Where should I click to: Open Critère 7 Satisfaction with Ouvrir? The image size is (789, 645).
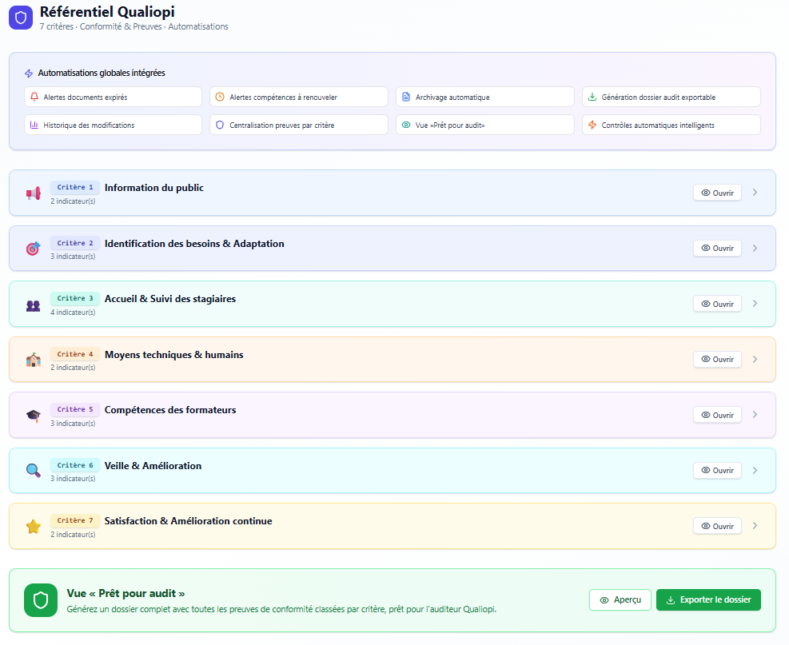click(x=717, y=526)
